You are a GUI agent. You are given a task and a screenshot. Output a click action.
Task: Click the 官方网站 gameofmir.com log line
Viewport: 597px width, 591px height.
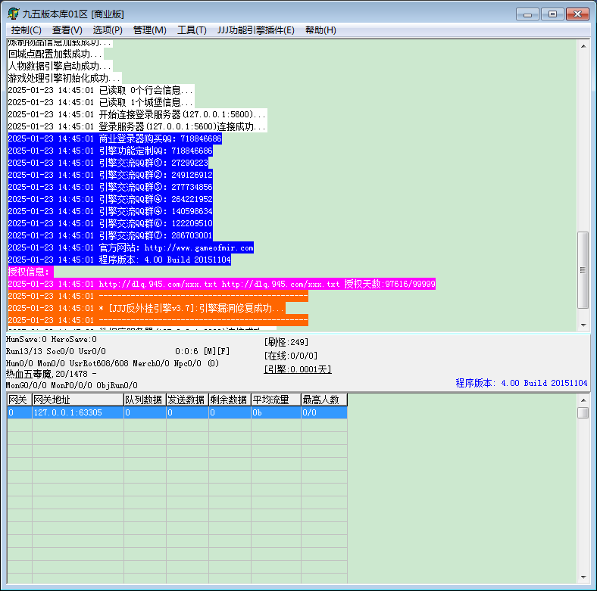click(x=130, y=247)
